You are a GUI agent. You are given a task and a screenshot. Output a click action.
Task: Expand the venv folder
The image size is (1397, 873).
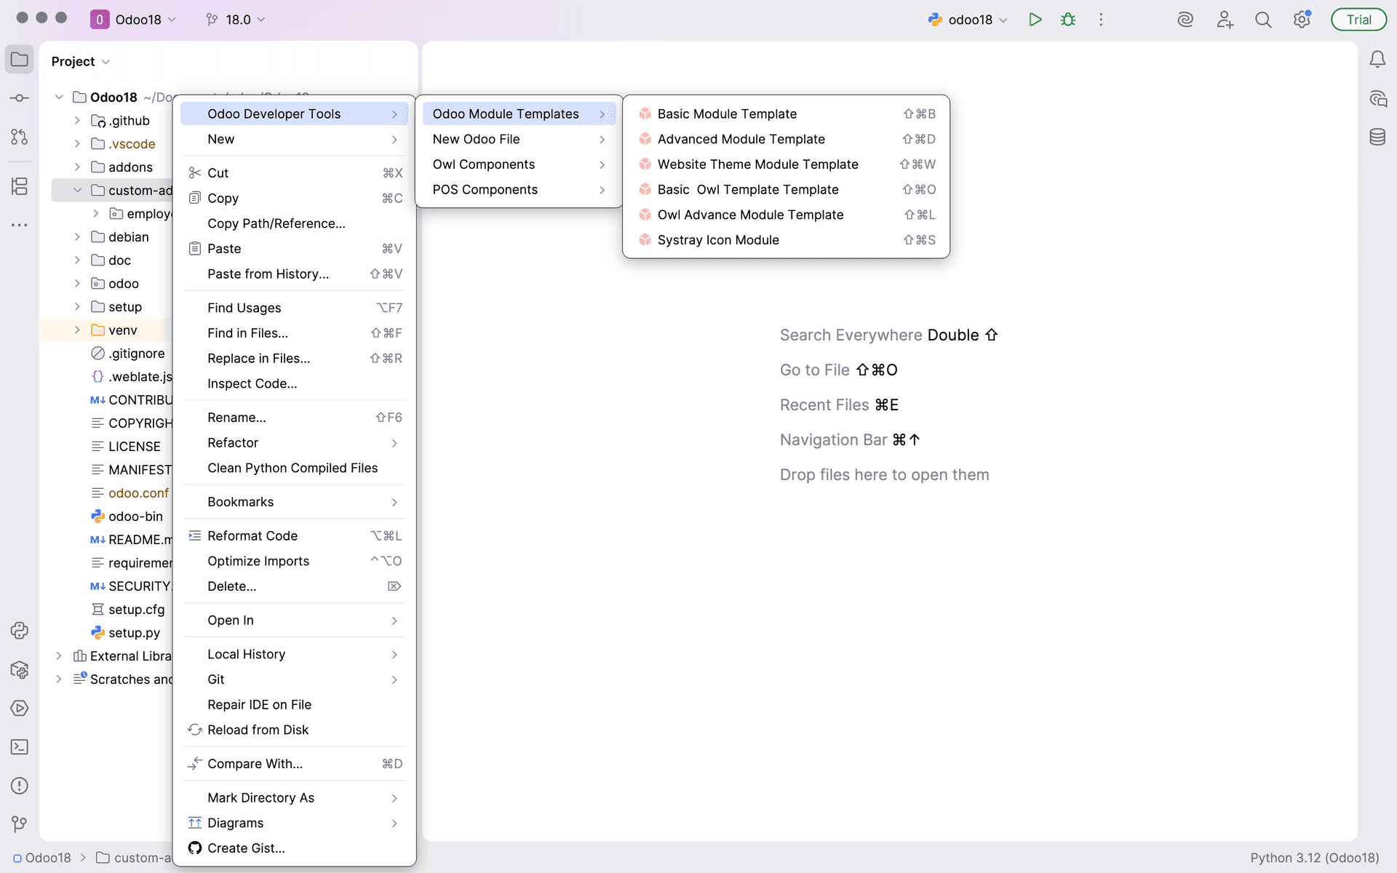pyautogui.click(x=77, y=330)
